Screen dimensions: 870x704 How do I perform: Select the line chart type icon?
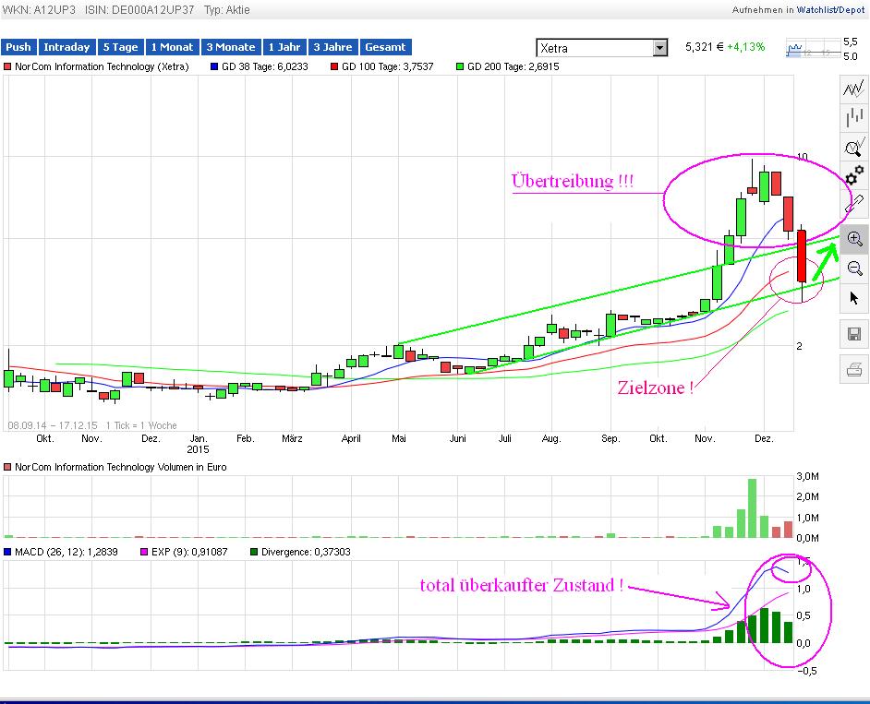853,89
